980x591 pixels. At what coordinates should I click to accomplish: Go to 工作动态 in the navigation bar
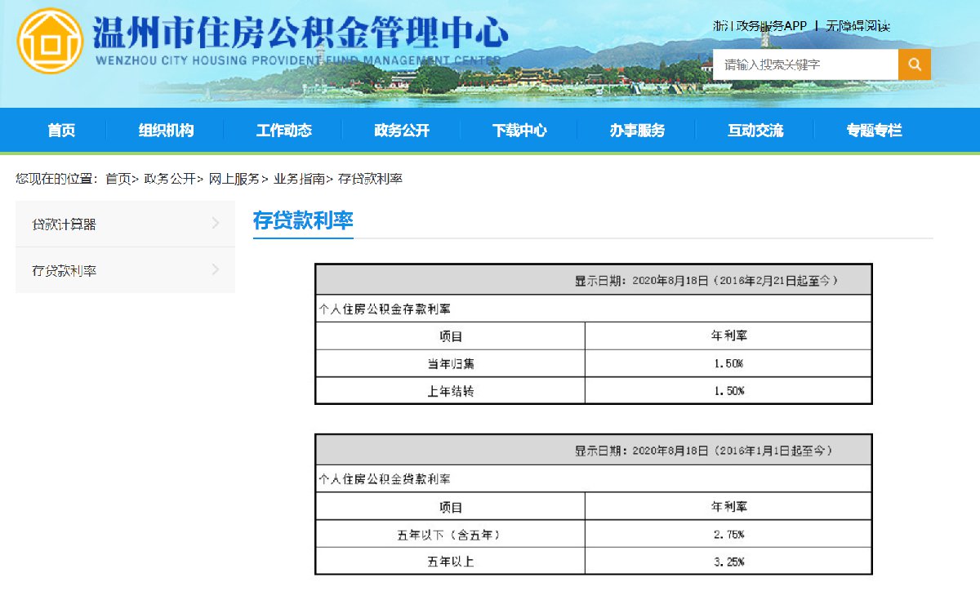283,131
